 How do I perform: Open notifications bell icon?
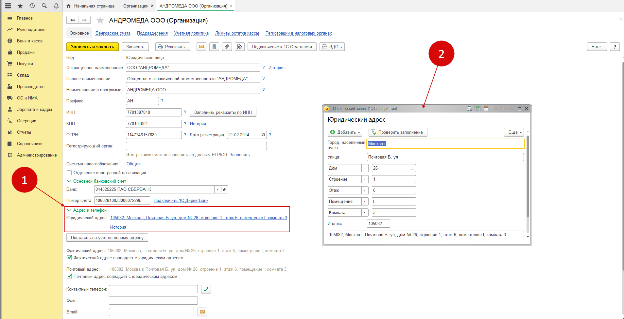point(56,6)
